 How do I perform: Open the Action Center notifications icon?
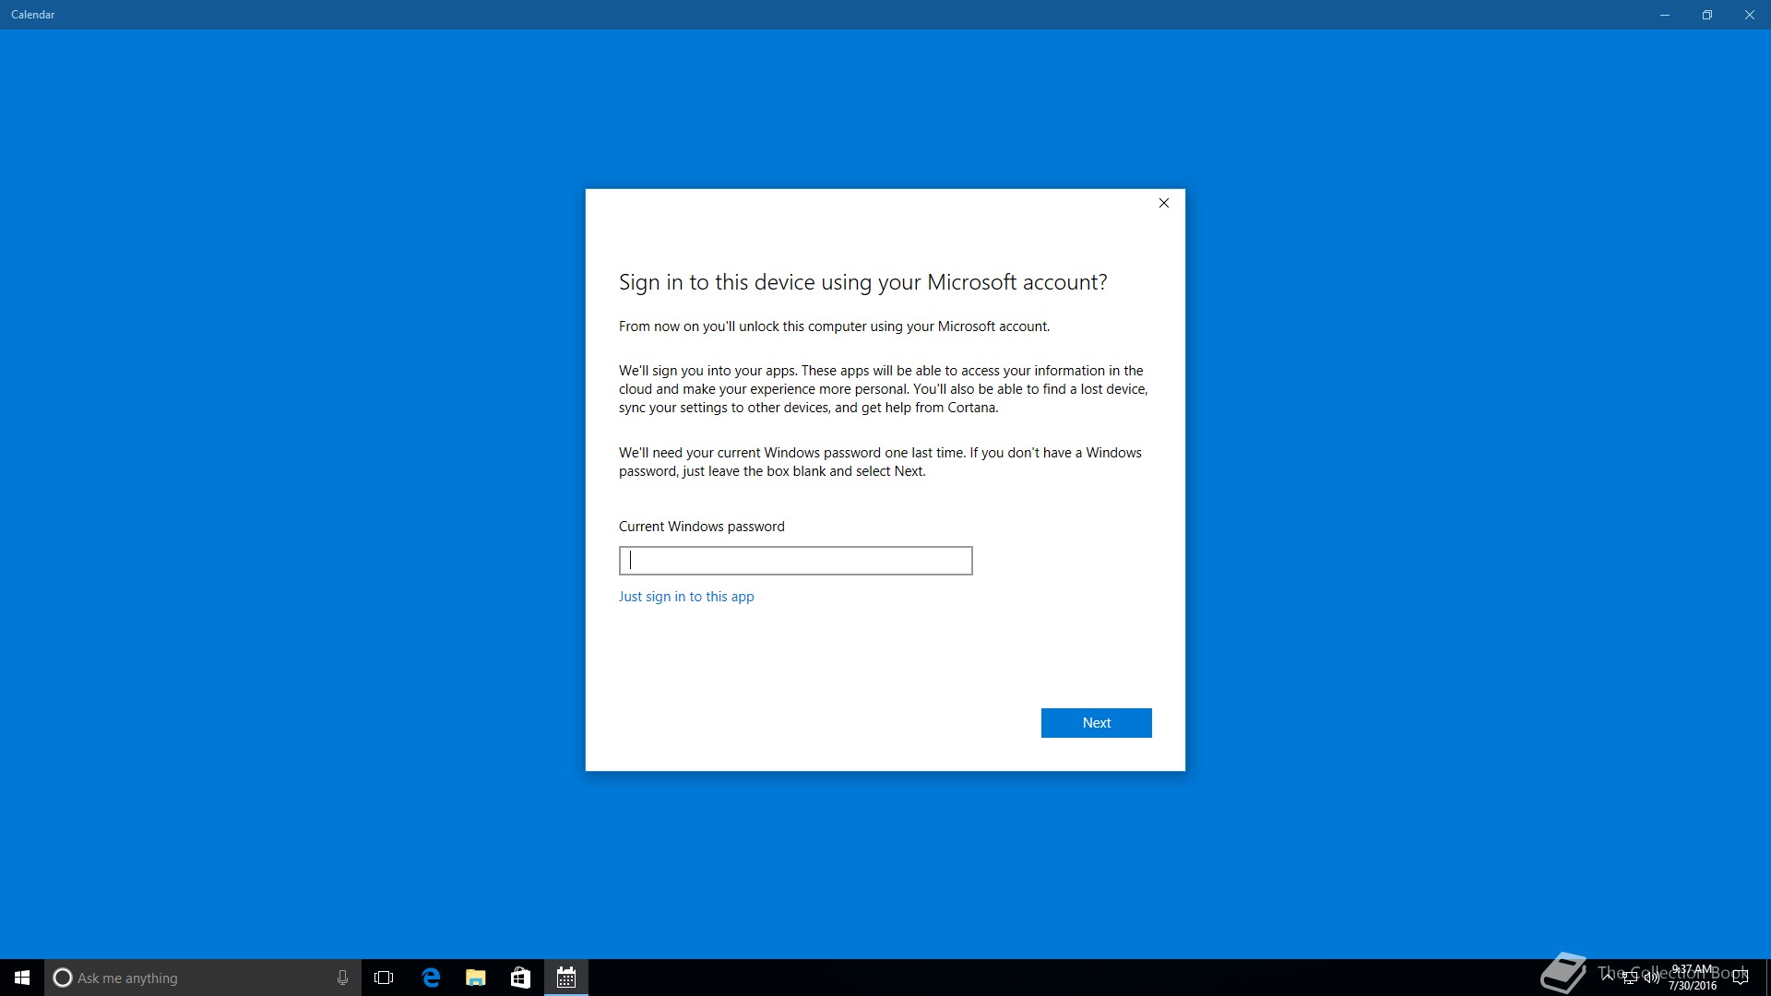[x=1741, y=978]
